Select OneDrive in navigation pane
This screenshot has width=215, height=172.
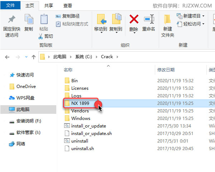tap(26, 87)
